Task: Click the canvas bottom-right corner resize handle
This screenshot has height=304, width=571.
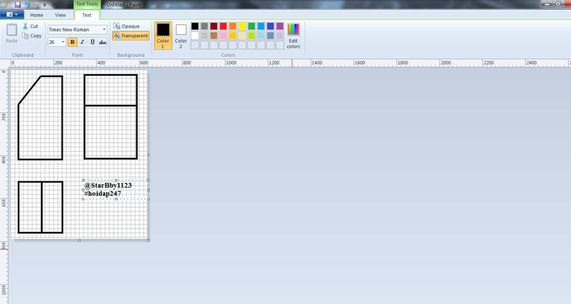Action: [148, 240]
